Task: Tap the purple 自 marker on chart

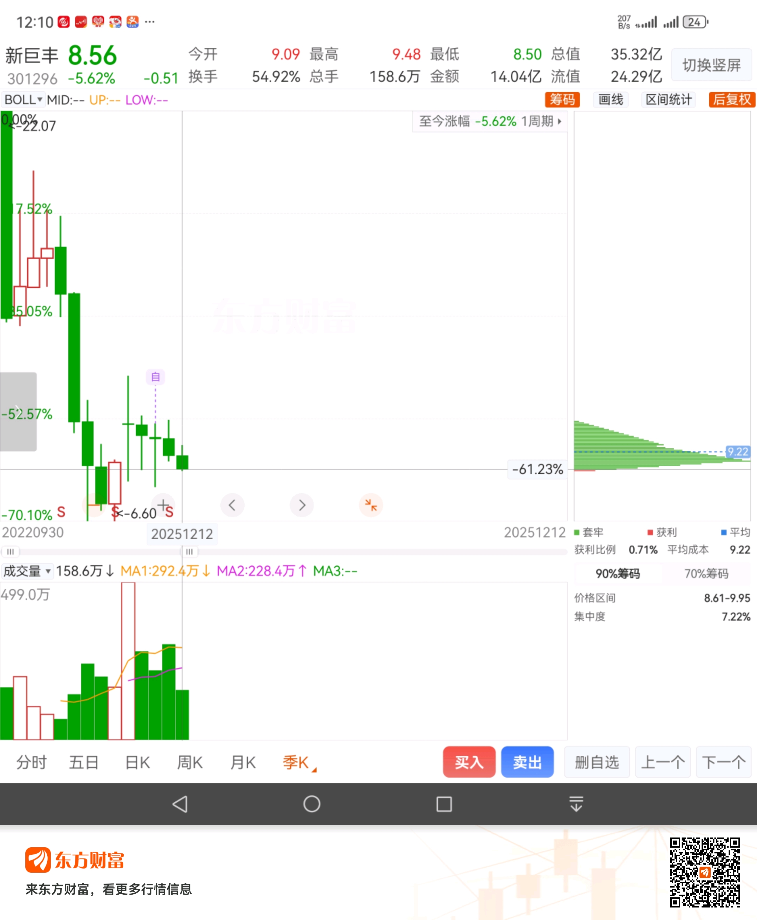Action: point(155,376)
